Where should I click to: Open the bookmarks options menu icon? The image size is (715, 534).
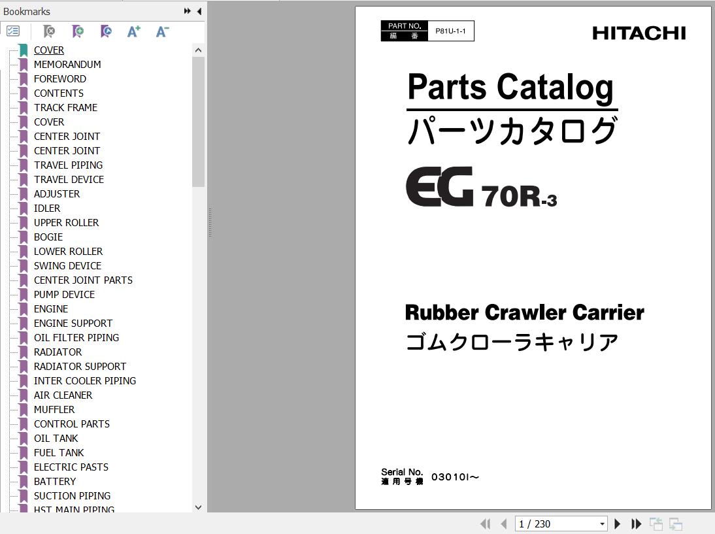[13, 31]
